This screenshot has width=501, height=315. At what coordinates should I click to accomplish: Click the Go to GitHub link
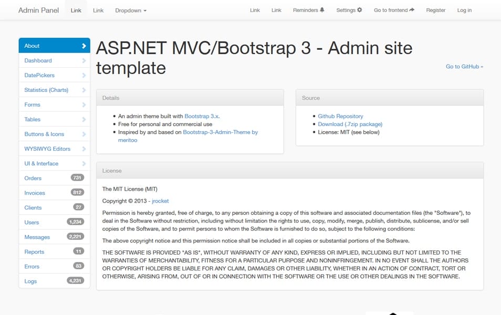[x=464, y=67]
